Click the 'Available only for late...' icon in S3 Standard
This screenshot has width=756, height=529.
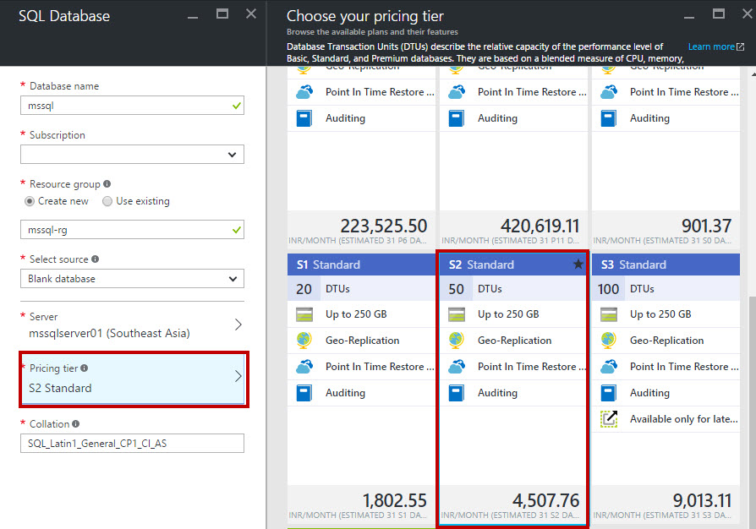coord(609,418)
